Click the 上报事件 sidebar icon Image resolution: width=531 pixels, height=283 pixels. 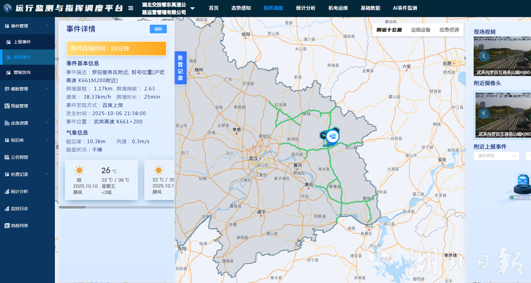(8, 42)
